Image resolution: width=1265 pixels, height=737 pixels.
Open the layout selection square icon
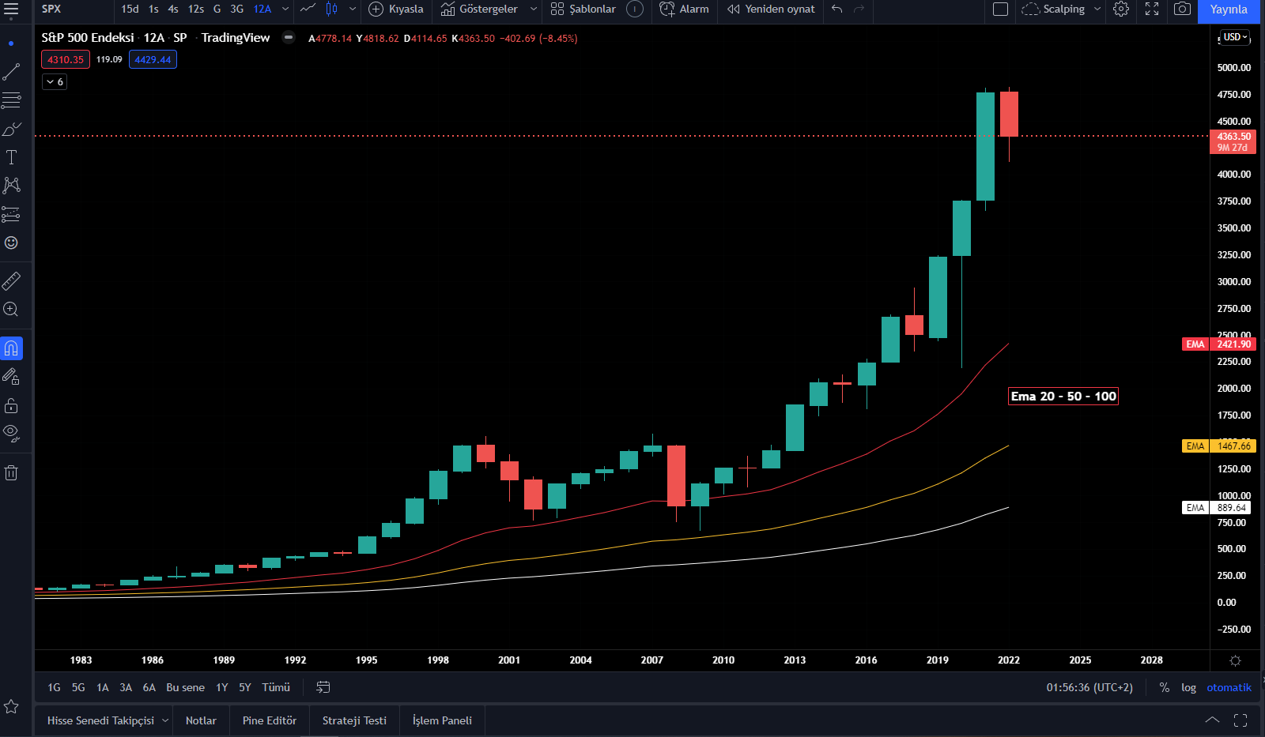click(1000, 9)
